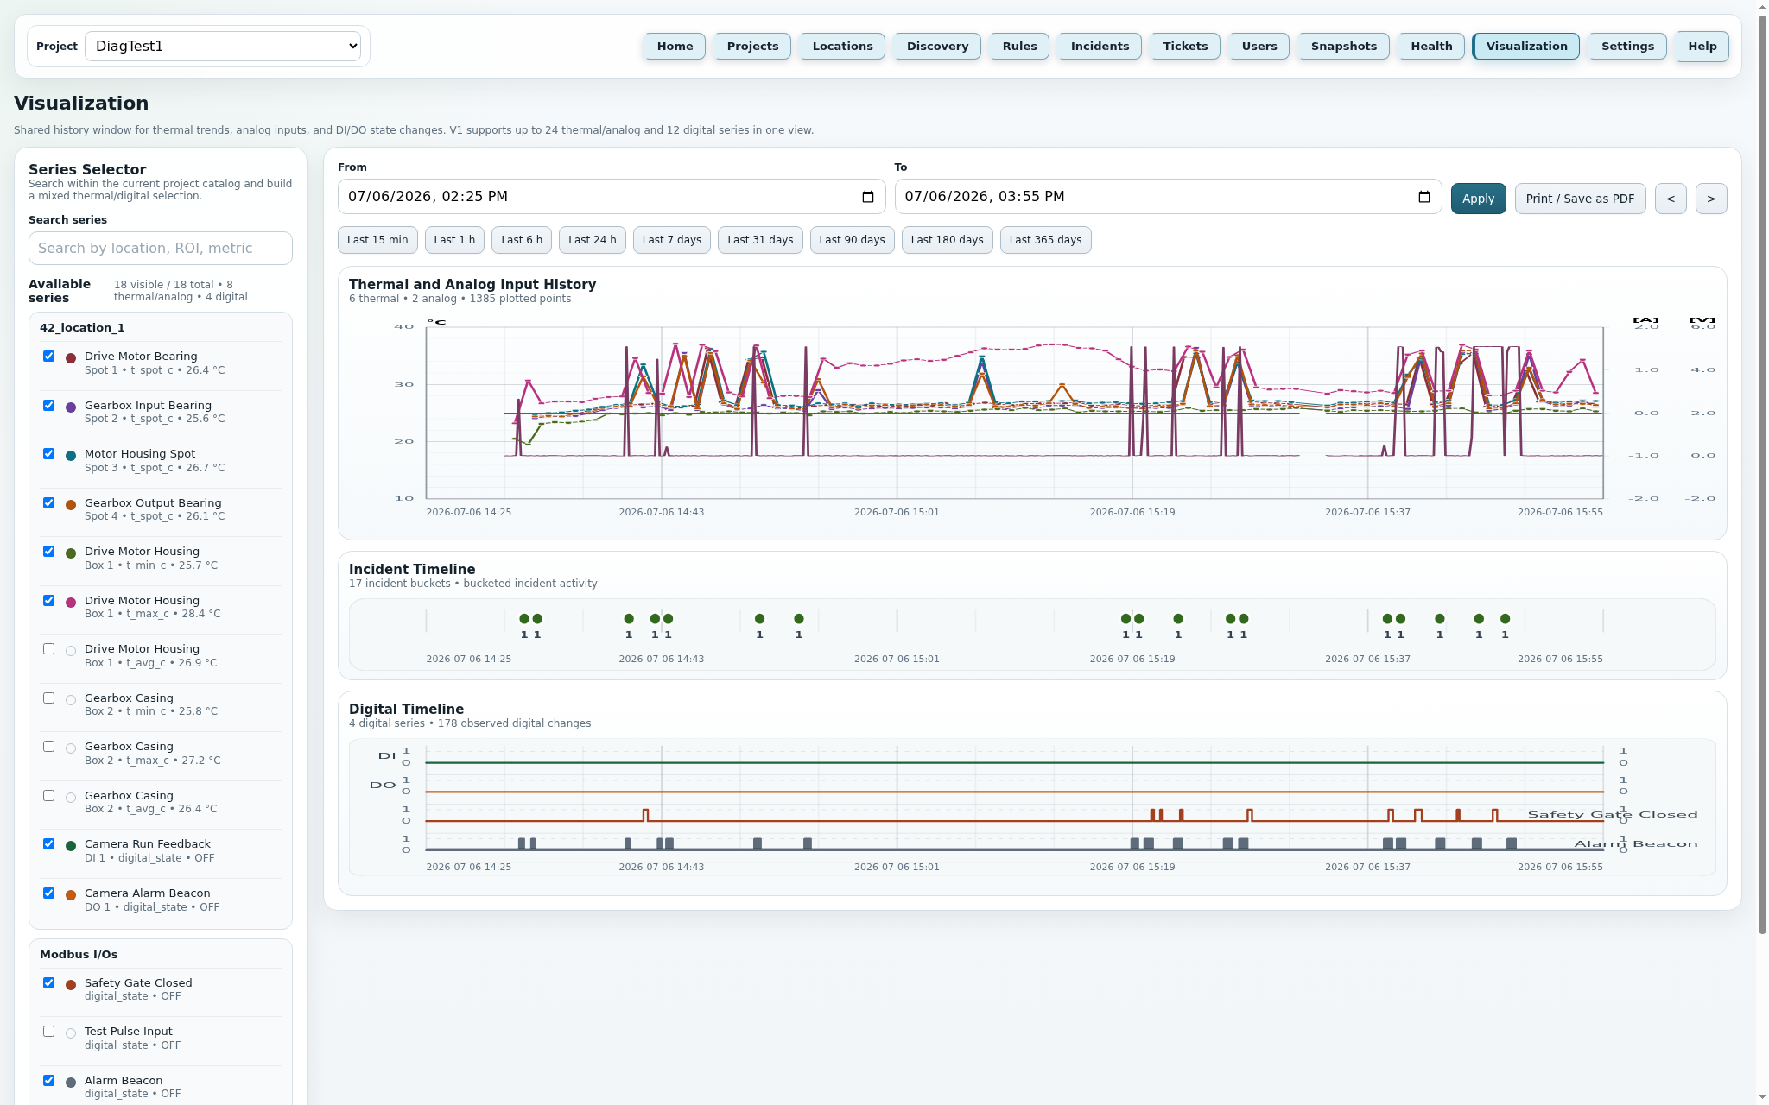
Task: Select Last 180 days range
Action: 947,240
